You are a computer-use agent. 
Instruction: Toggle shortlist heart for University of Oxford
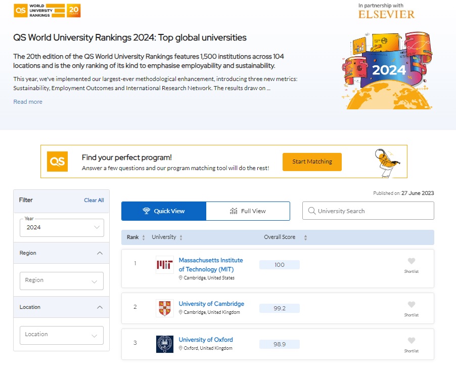pyautogui.click(x=411, y=341)
